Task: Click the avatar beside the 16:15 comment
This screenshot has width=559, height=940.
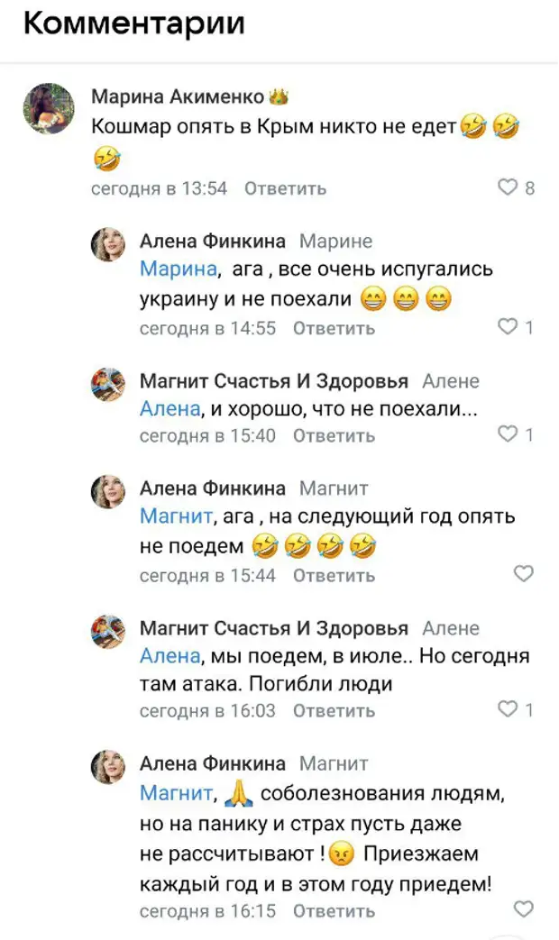Action: click(109, 766)
